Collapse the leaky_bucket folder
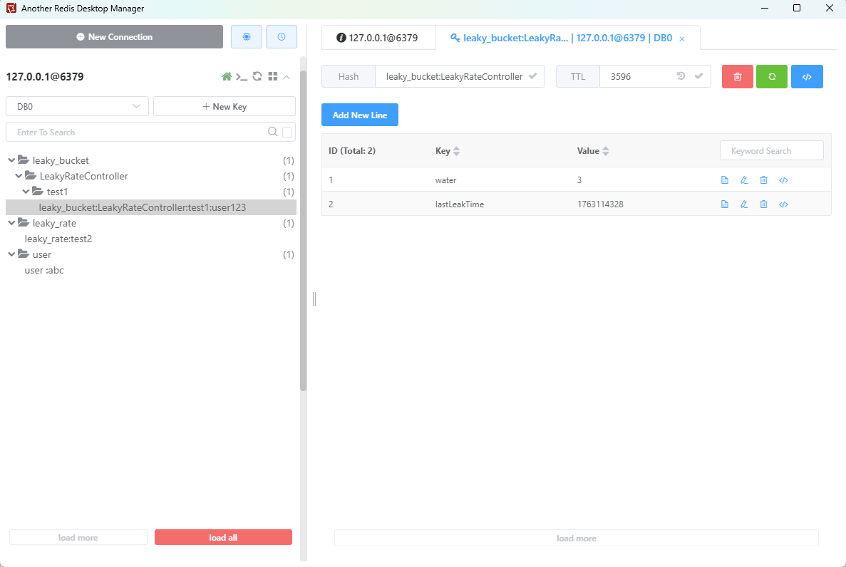Viewport: 846px width, 567px height. (x=11, y=160)
